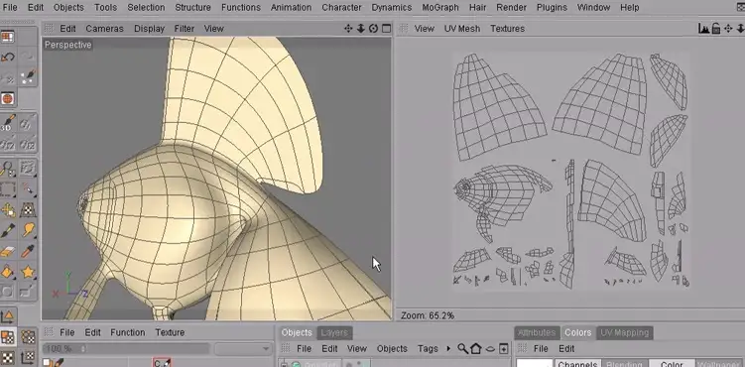The width and height of the screenshot is (745, 367).
Task: Click the red-outlined C channel icon
Action: pyautogui.click(x=162, y=363)
